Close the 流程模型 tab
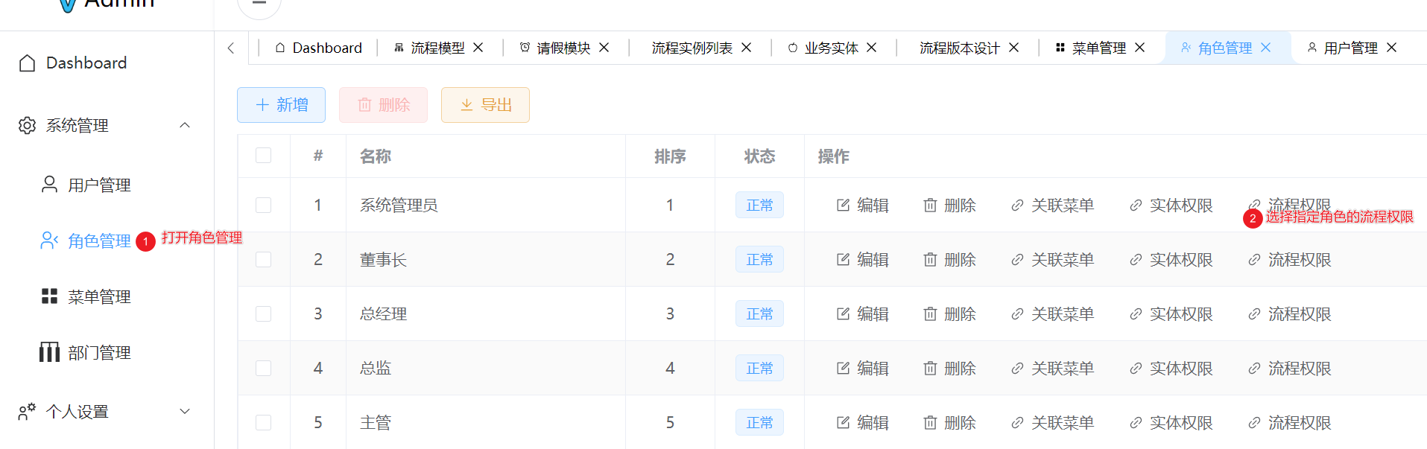Screen dimensions: 1427x449 [478, 48]
